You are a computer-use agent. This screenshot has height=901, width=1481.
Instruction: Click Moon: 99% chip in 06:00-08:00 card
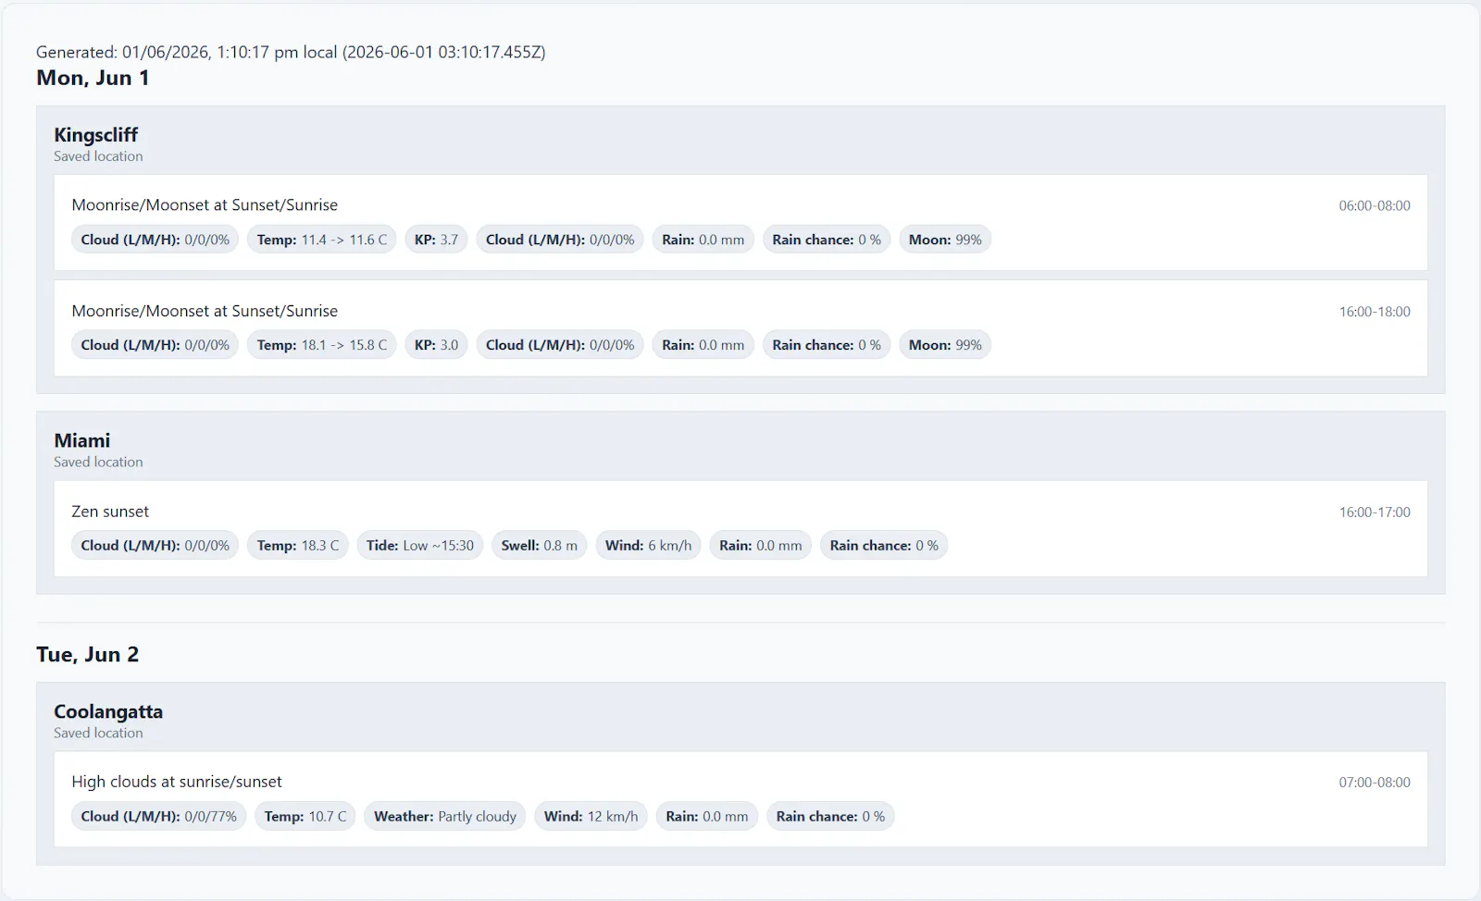945,240
